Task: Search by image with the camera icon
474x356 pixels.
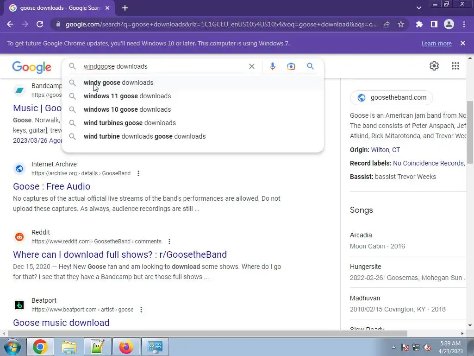Action: point(291,66)
